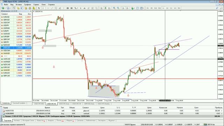
Task: Expand the New Chart dropdown arrow
Action: click(x=5, y=8)
